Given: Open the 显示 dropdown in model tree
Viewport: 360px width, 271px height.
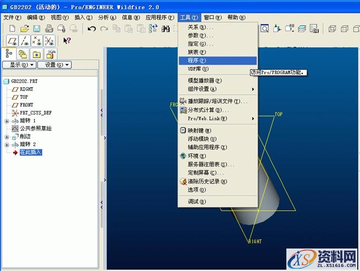Looking at the screenshot, I should (x=19, y=65).
